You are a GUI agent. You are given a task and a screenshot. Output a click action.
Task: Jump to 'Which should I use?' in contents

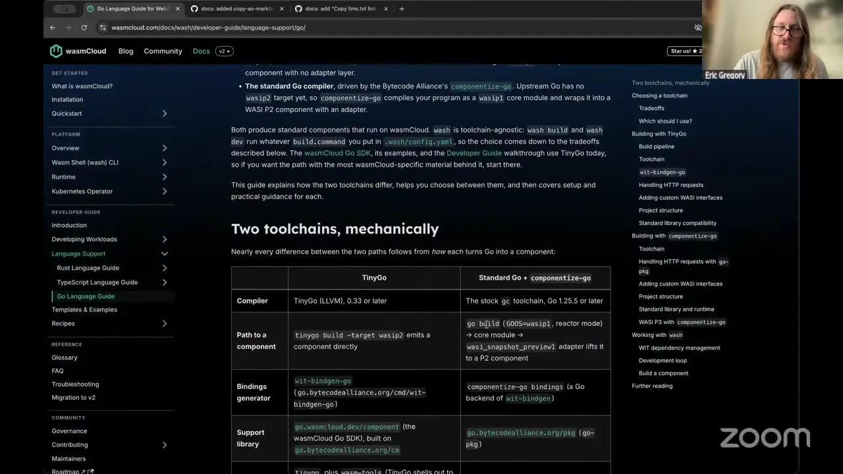[665, 121]
